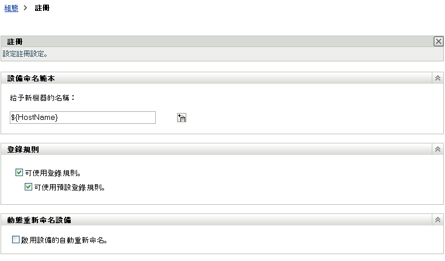Image resolution: width=445 pixels, height=261 pixels.
Task: Collapse the 設備命名範本 section
Action: [x=438, y=78]
